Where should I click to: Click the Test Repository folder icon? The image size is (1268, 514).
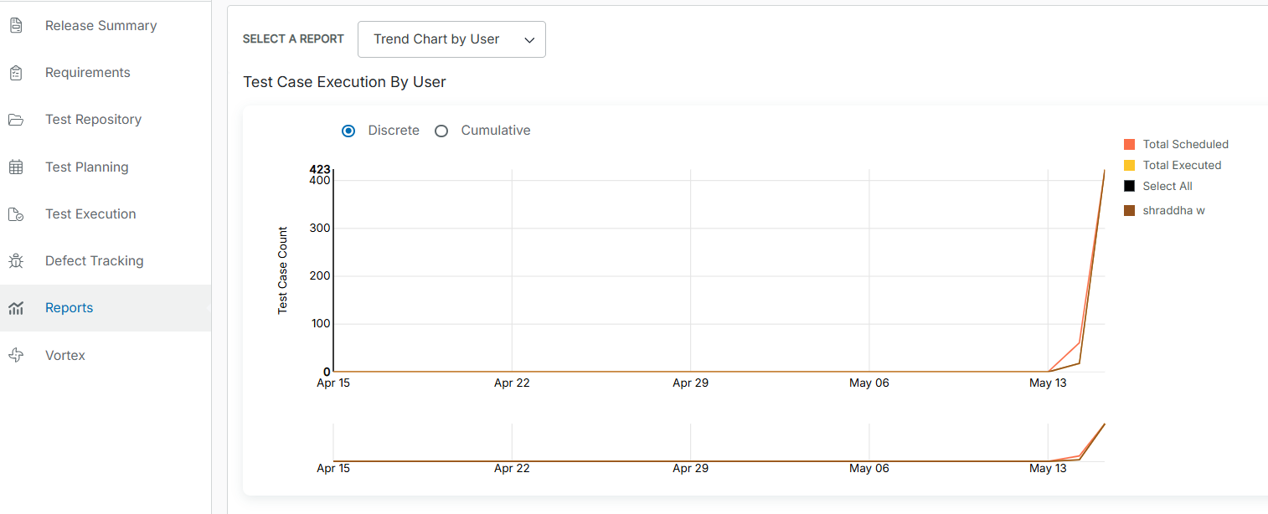[16, 120]
